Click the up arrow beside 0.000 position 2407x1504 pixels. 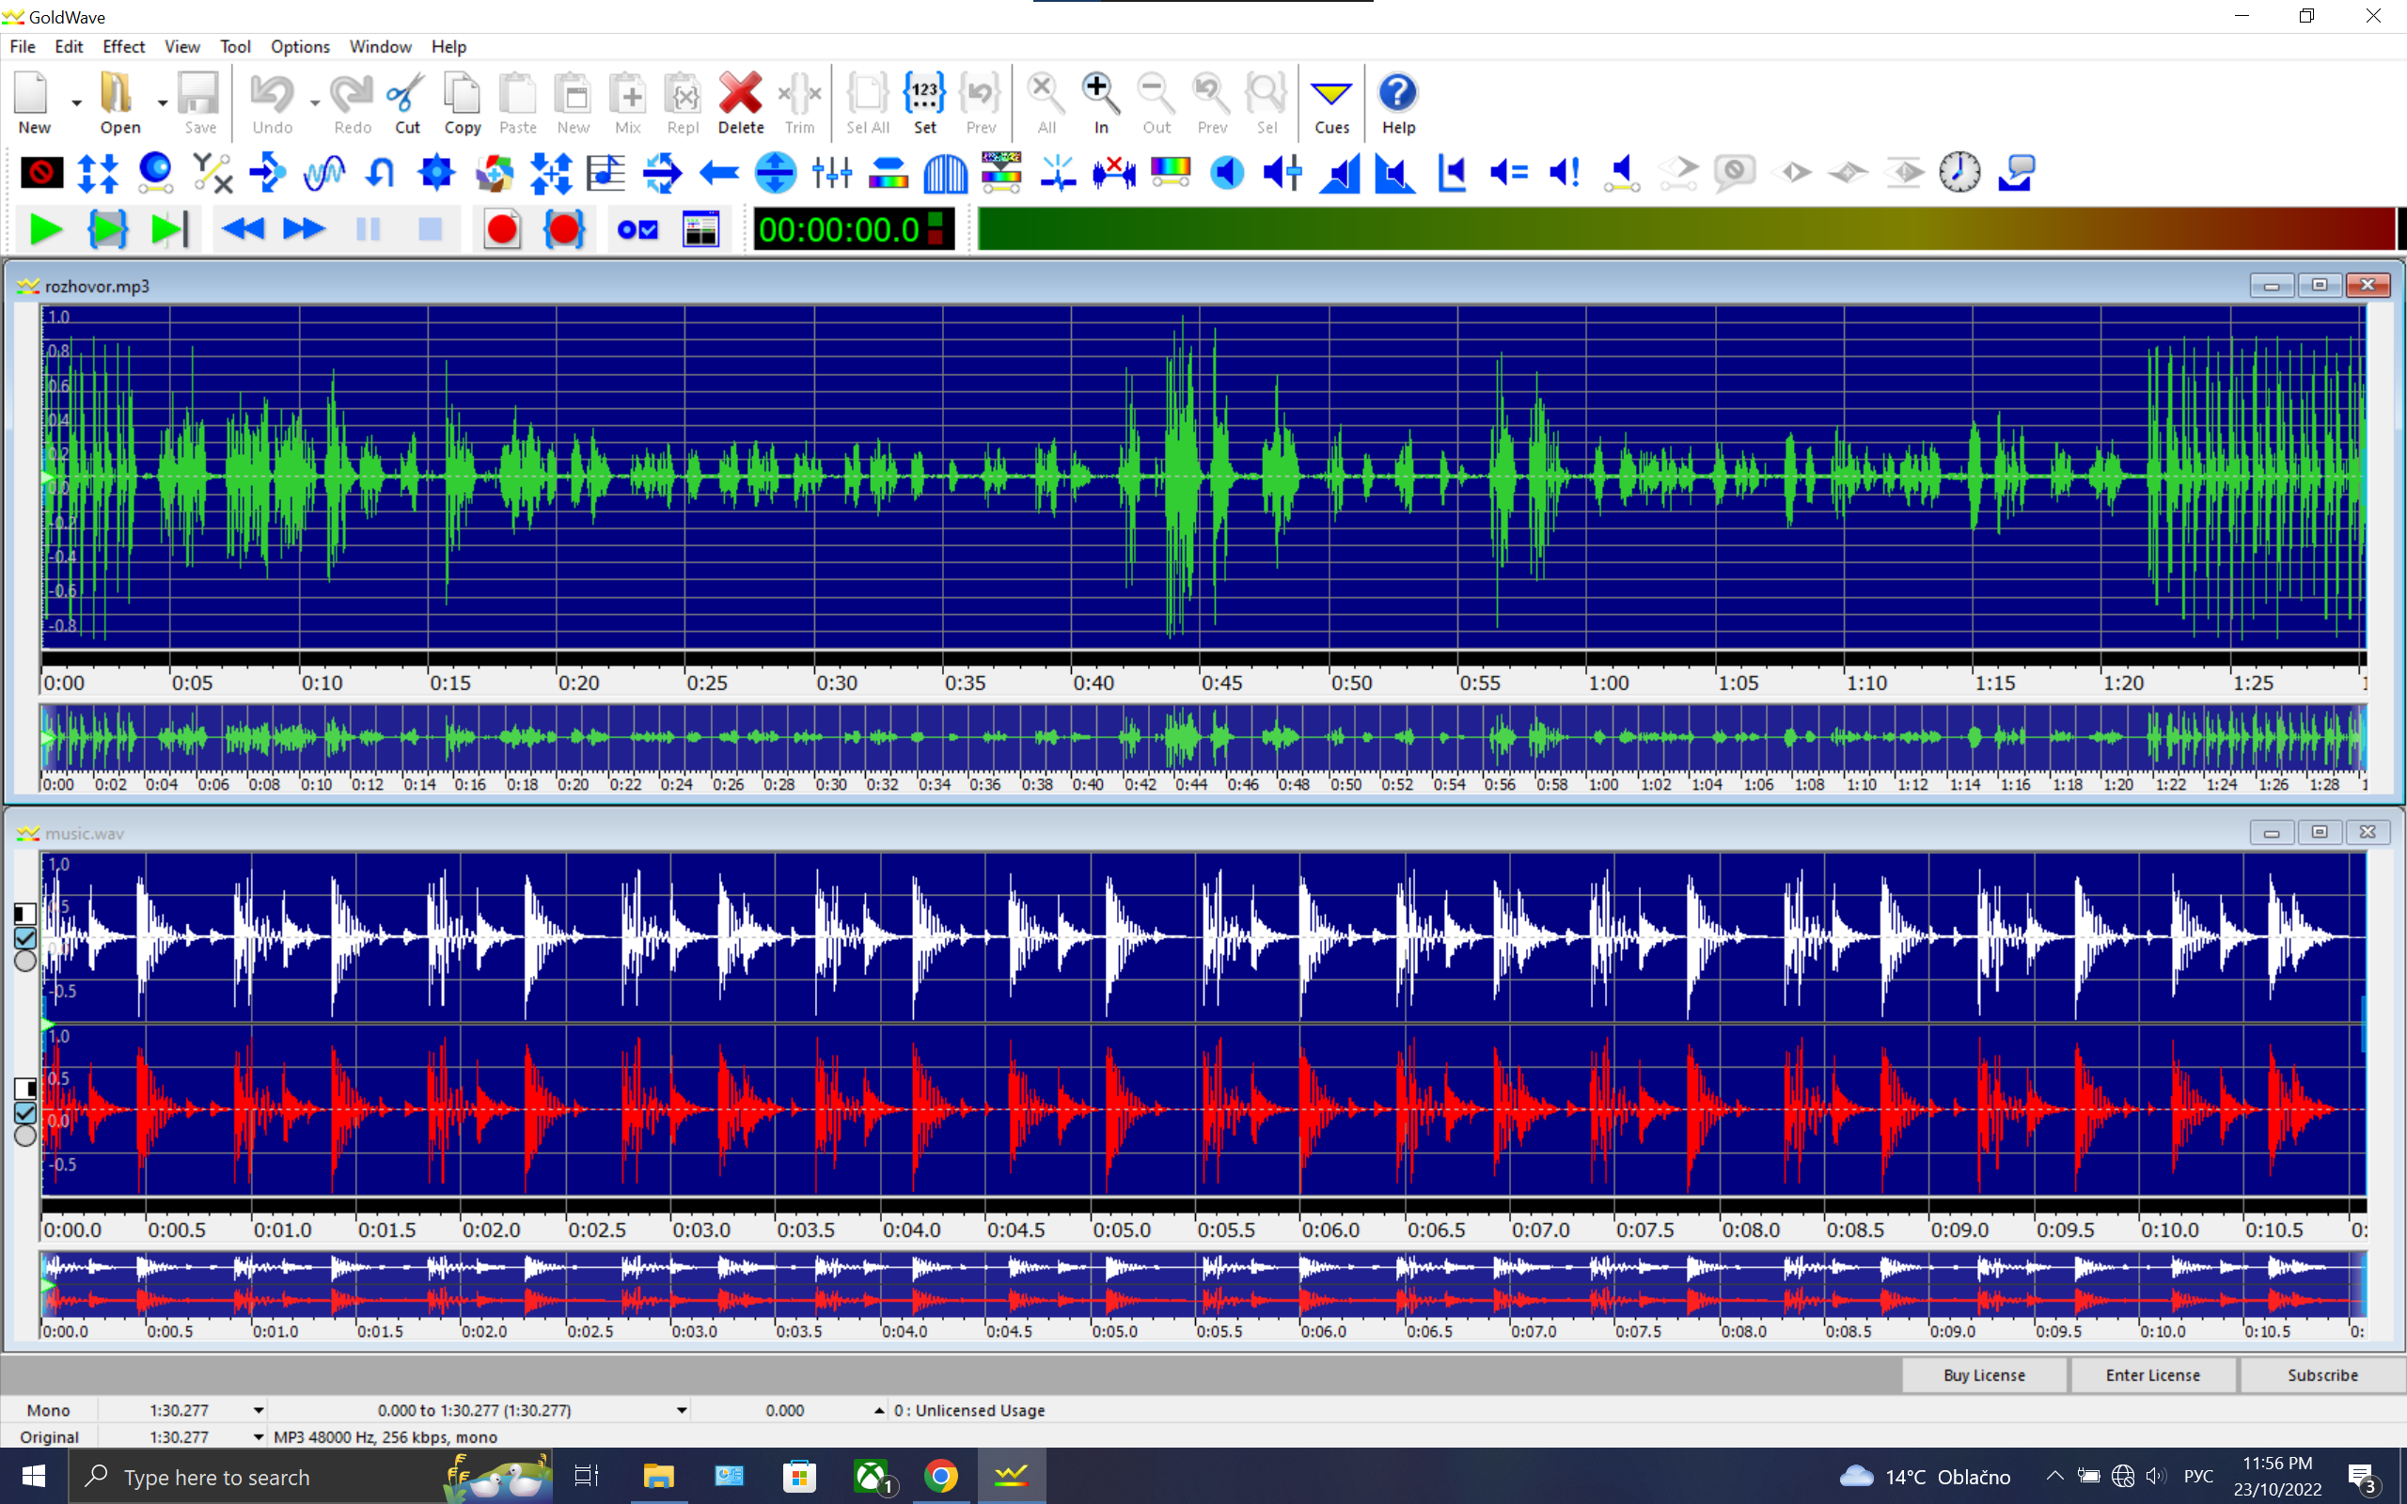[879, 1411]
